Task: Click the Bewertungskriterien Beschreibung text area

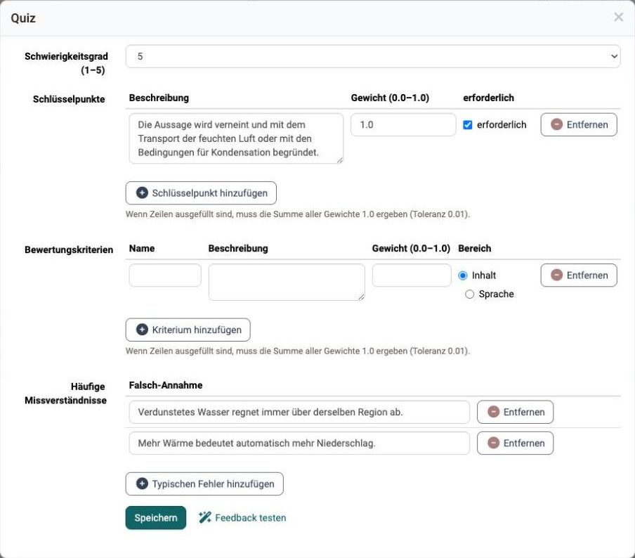Action: tap(287, 283)
